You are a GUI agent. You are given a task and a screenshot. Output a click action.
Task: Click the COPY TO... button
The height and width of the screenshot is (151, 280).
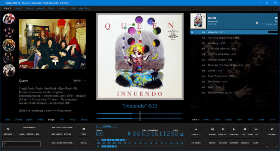click(x=223, y=134)
